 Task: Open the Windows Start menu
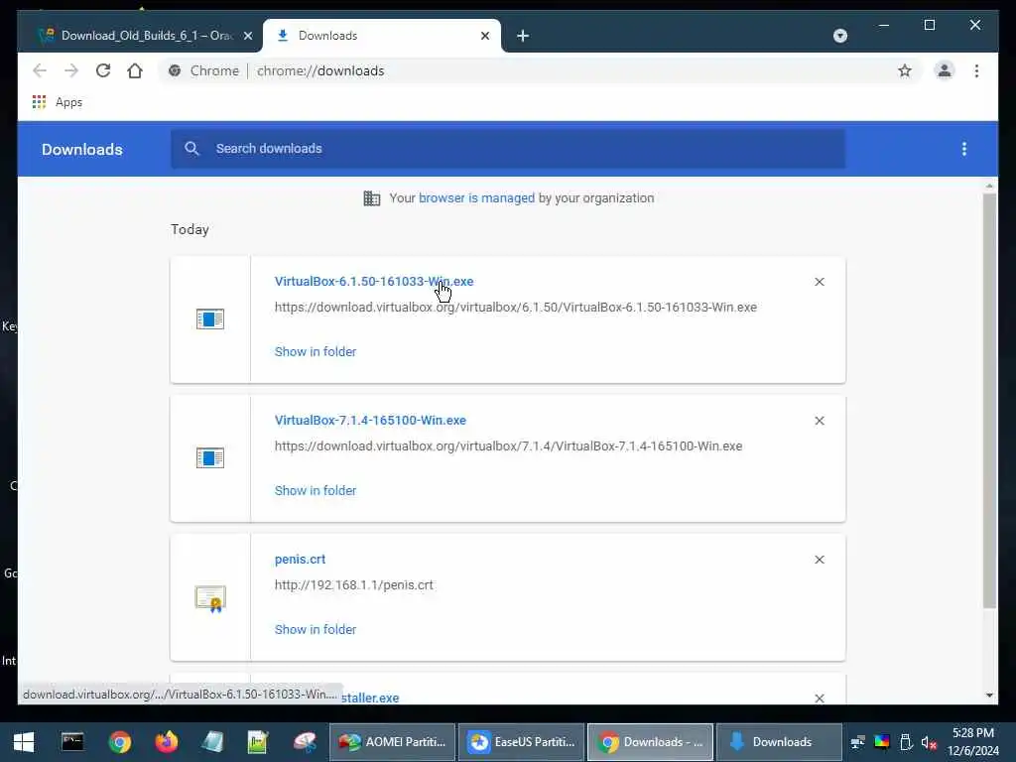24,742
